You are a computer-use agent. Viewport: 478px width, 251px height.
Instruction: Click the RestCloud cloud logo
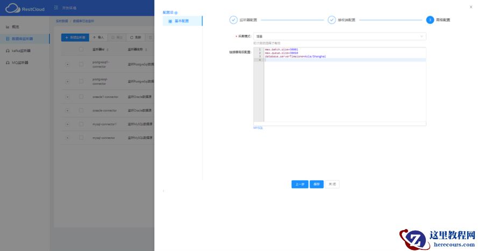12,8
